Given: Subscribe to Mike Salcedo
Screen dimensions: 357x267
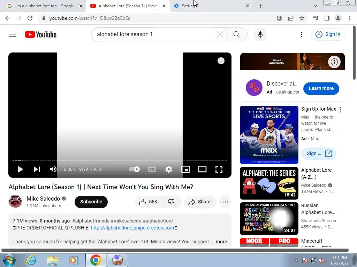Looking at the screenshot, I should 91,202.
